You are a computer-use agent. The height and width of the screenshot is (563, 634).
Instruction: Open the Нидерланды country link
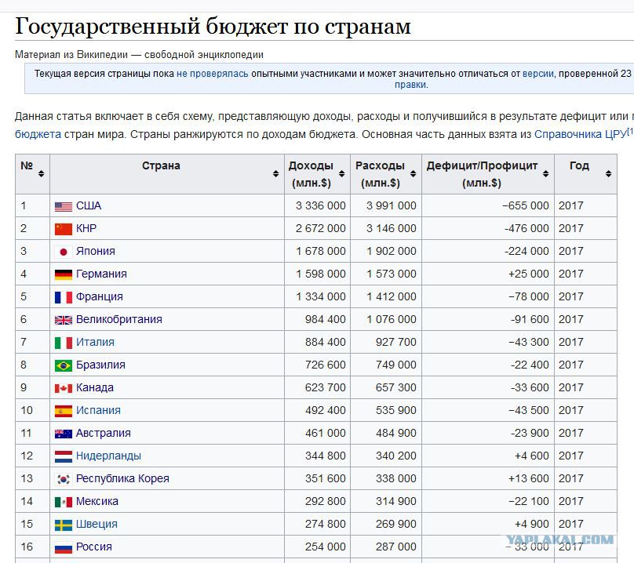[x=108, y=456]
